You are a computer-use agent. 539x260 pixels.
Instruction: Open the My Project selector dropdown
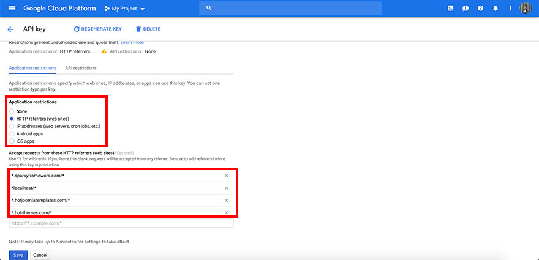coord(124,8)
